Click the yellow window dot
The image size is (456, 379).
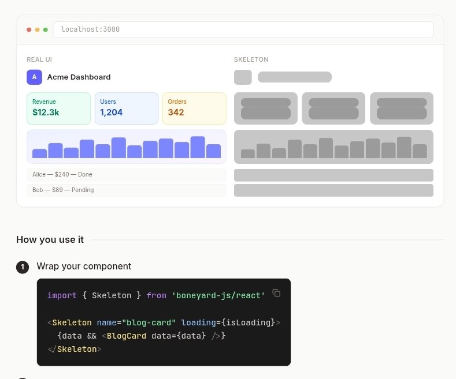click(37, 29)
